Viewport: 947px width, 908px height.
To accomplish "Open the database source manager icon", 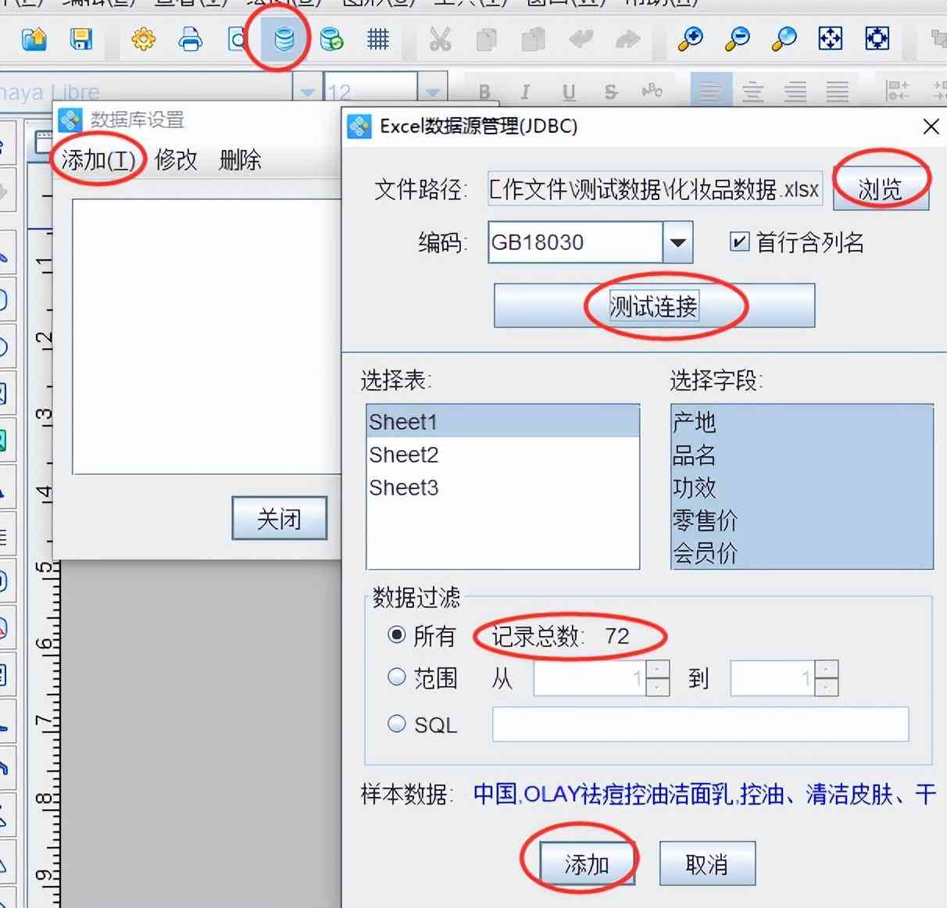I will [284, 38].
